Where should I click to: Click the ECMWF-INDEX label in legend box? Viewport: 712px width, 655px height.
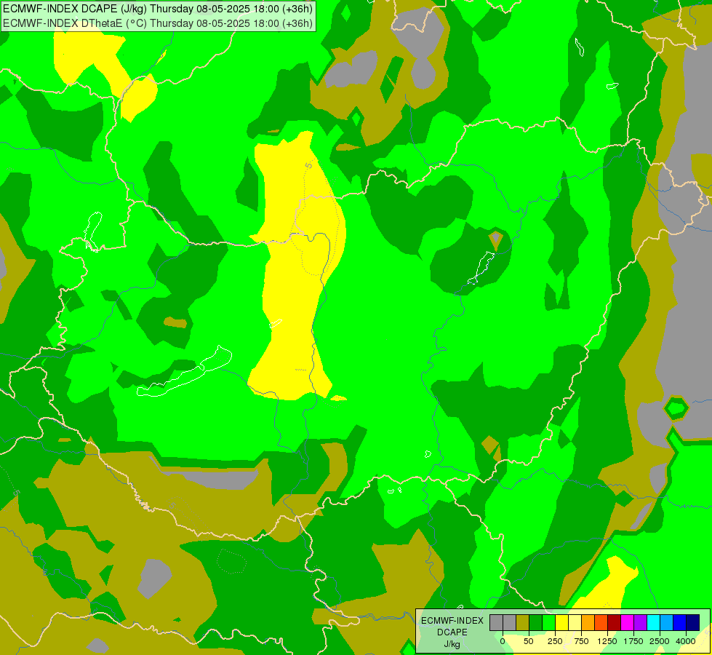tap(452, 621)
